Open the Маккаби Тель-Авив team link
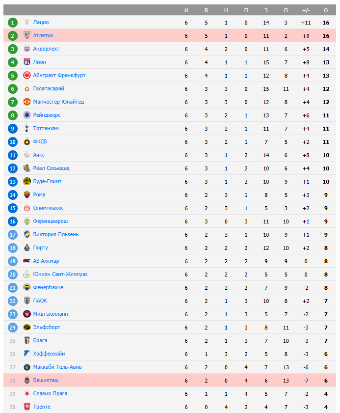Viewport: 340px width, 413px height. point(57,367)
